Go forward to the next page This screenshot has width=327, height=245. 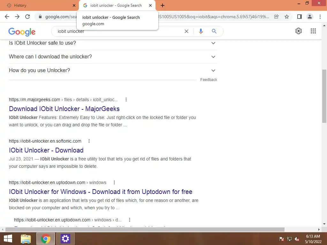(17, 17)
